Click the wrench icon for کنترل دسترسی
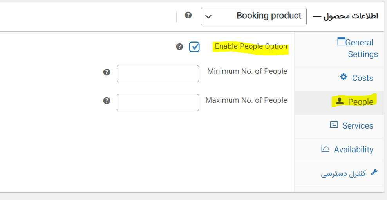Viewport: 387px width, 200px height. point(374,172)
